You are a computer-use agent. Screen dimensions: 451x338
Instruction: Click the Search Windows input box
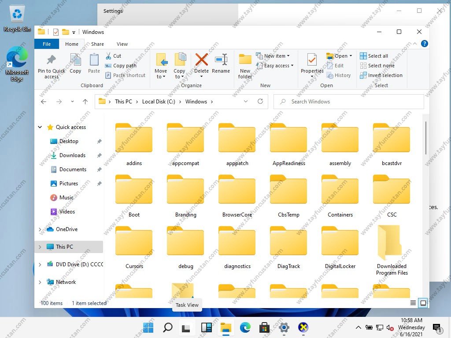[x=349, y=102]
